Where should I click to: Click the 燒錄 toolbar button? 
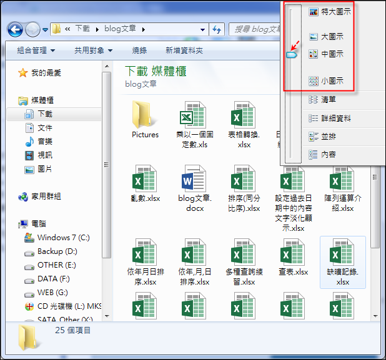139,51
